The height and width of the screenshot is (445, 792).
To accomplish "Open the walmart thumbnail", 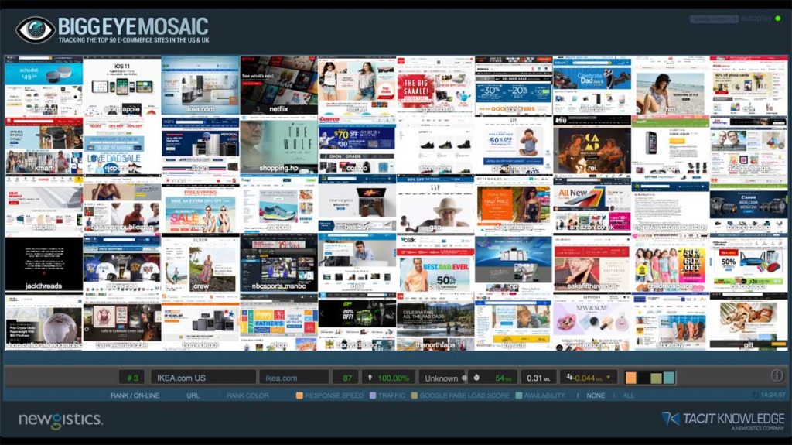I will (592, 86).
